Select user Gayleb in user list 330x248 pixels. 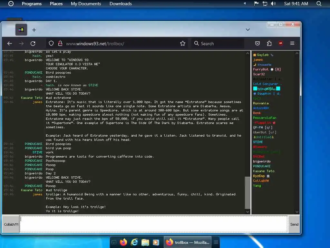coord(262,55)
